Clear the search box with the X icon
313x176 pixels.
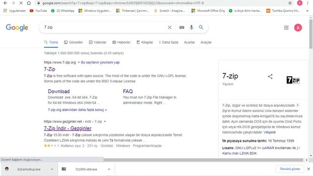[x=170, y=27]
